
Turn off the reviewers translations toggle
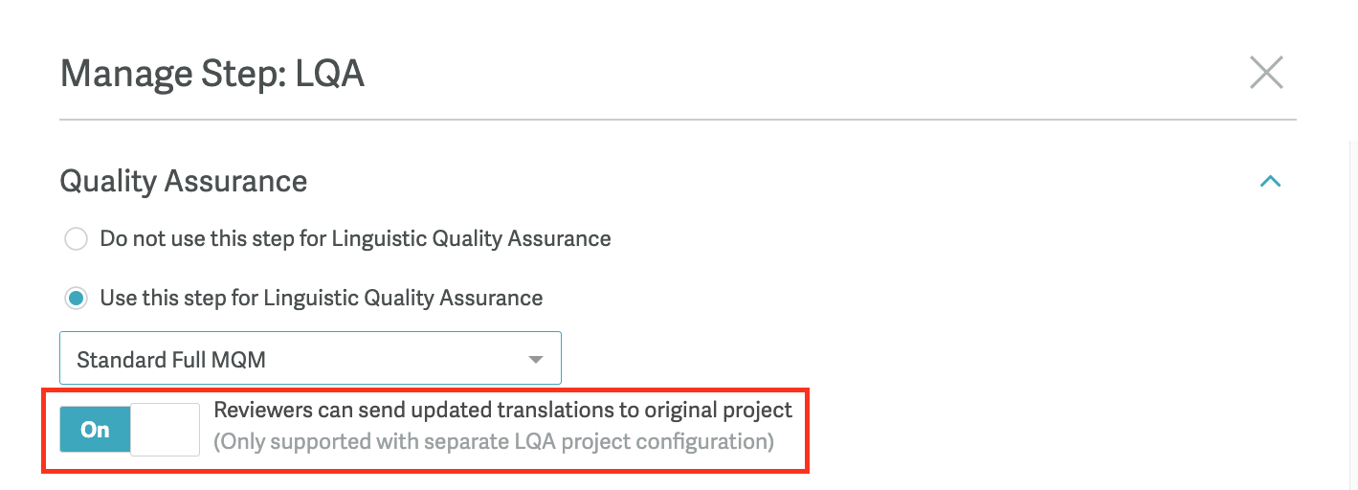pos(130,429)
